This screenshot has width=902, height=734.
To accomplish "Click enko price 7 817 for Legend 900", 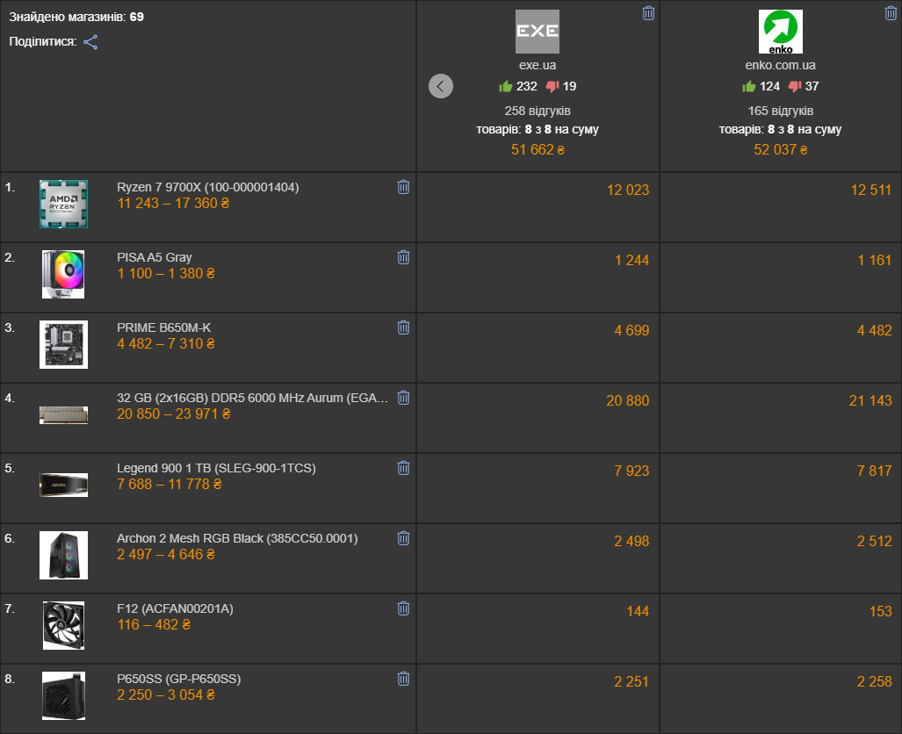I will click(875, 471).
